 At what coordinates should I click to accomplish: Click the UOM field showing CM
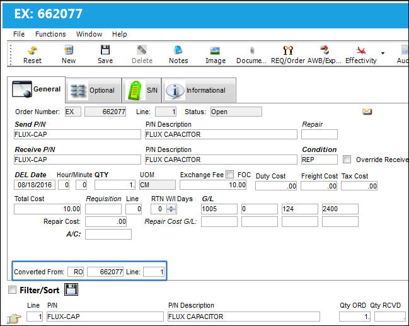pyautogui.click(x=158, y=185)
